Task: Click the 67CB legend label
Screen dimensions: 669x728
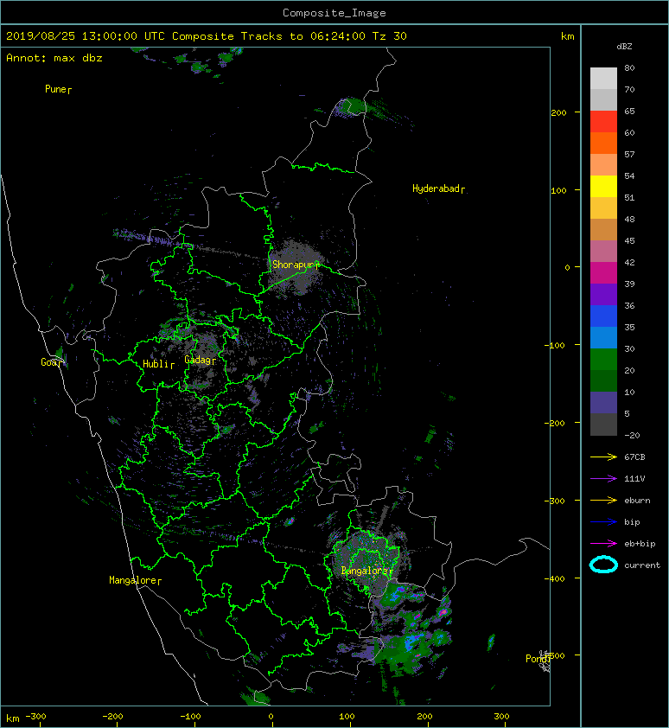Action: click(x=634, y=457)
